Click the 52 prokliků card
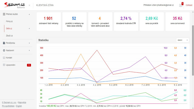This screenshot has width=194, height=109. pyautogui.click(x=75, y=21)
